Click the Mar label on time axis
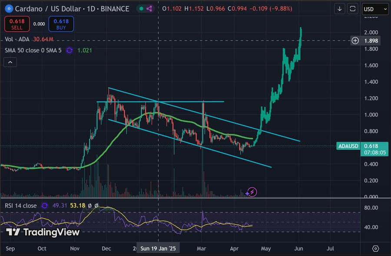 click(201, 249)
